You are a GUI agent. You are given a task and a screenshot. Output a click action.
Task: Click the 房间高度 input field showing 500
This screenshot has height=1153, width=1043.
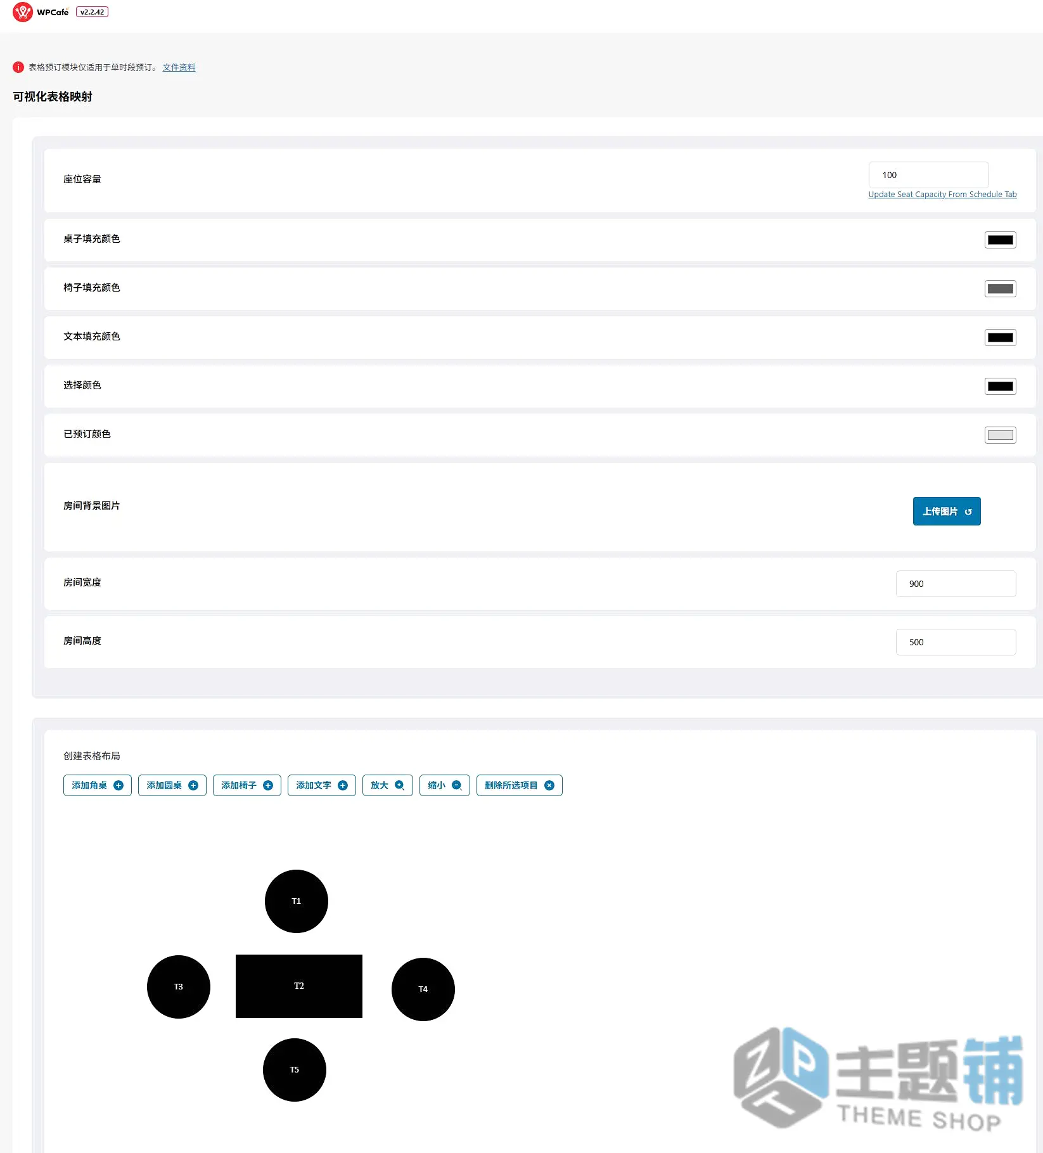click(956, 642)
